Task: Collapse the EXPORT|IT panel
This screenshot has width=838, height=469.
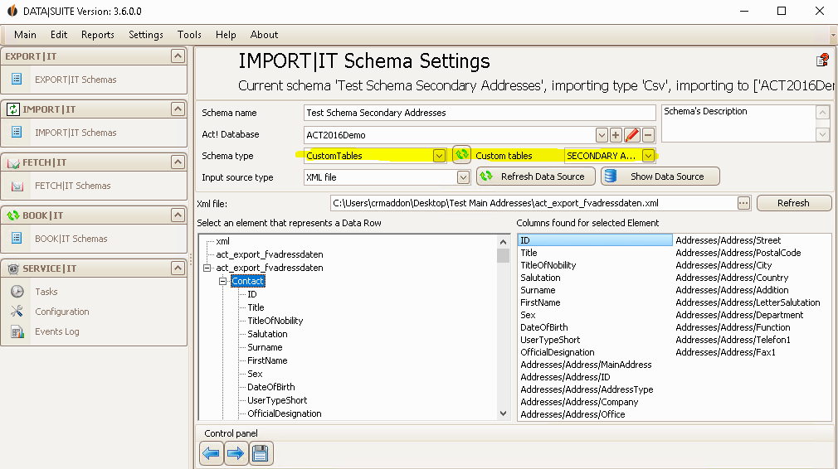Action: pyautogui.click(x=178, y=56)
